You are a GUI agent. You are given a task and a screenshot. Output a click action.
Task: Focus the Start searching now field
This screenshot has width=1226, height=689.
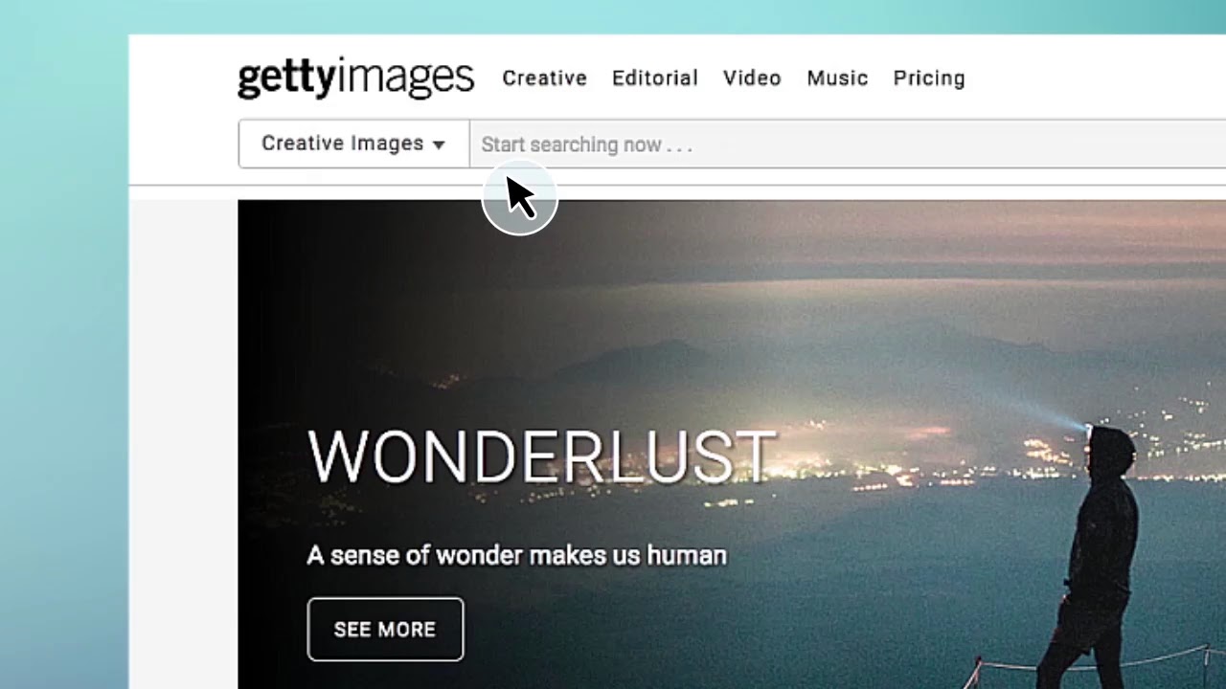coord(848,144)
